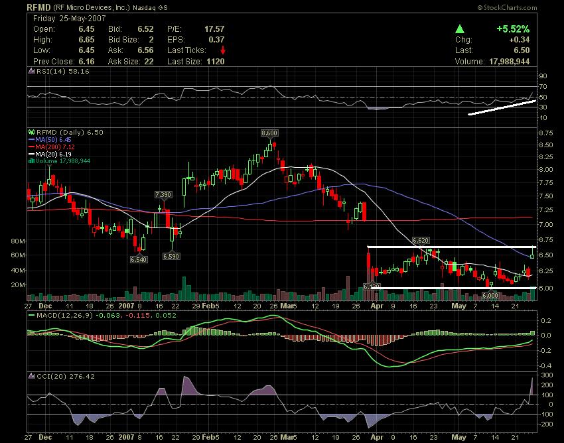
Task: Click the MA(200) 7.12 legend text
Action: [55, 147]
